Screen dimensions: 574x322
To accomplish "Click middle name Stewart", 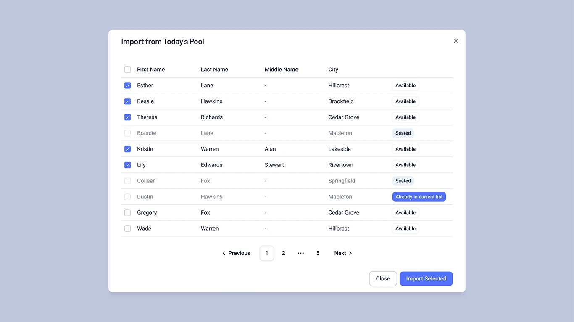I will (274, 165).
